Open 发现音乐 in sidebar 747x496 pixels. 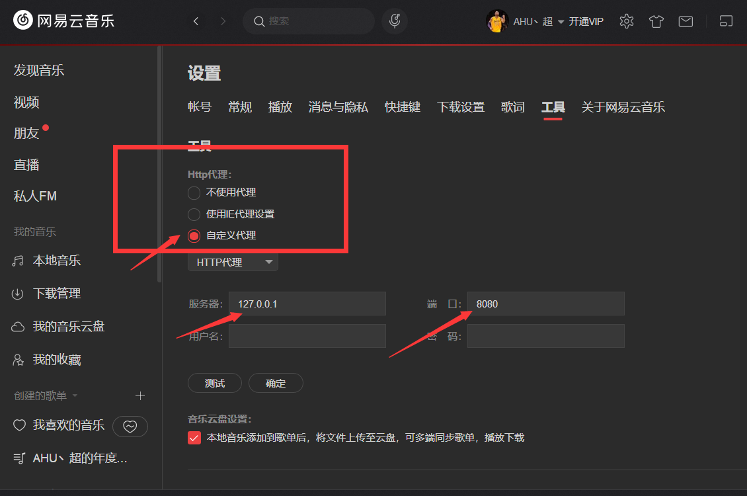pyautogui.click(x=39, y=71)
